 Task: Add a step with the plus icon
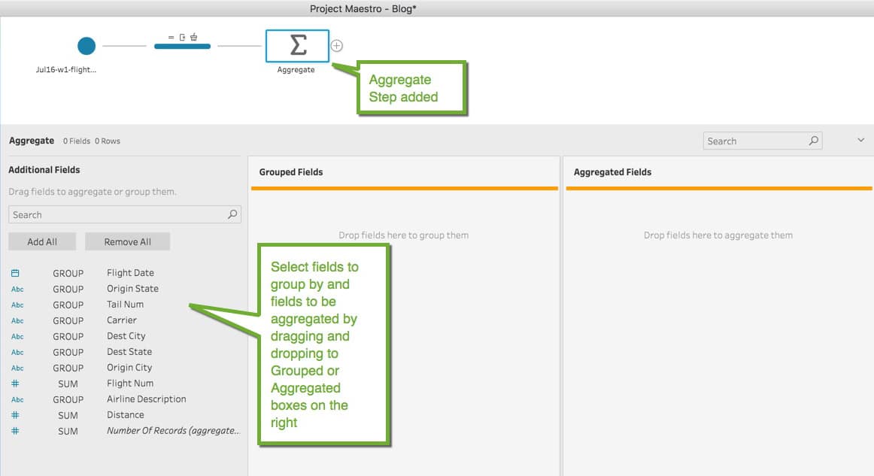[337, 46]
